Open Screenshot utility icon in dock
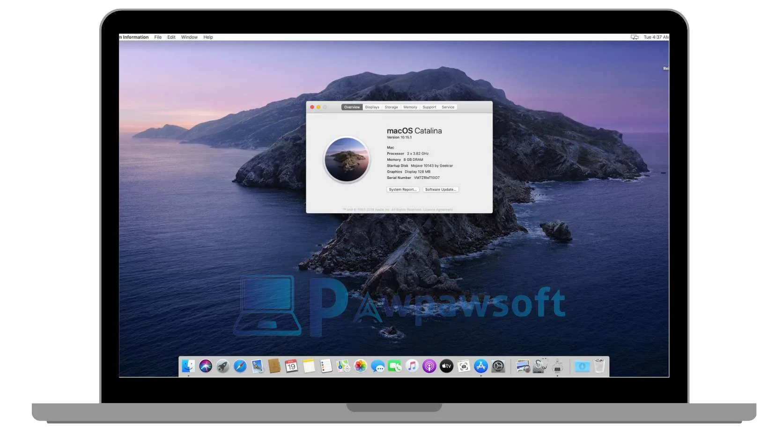 (x=464, y=366)
